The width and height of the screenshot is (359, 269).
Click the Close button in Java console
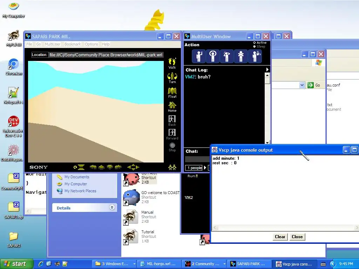tap(297, 237)
